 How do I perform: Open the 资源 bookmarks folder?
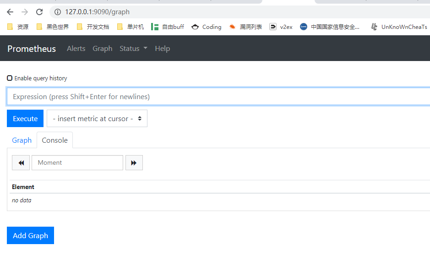point(18,27)
